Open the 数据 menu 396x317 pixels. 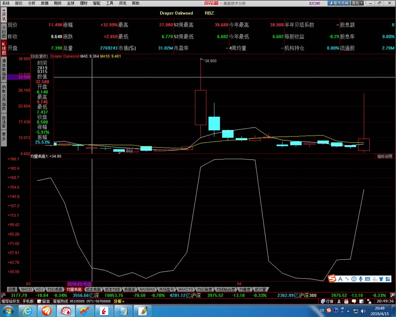click(x=45, y=3)
